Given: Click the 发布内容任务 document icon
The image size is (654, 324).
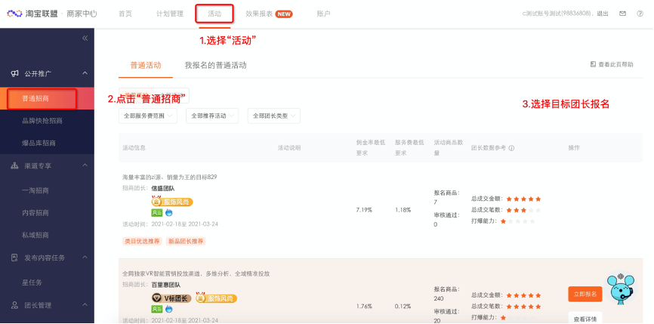Looking at the screenshot, I should [14, 258].
